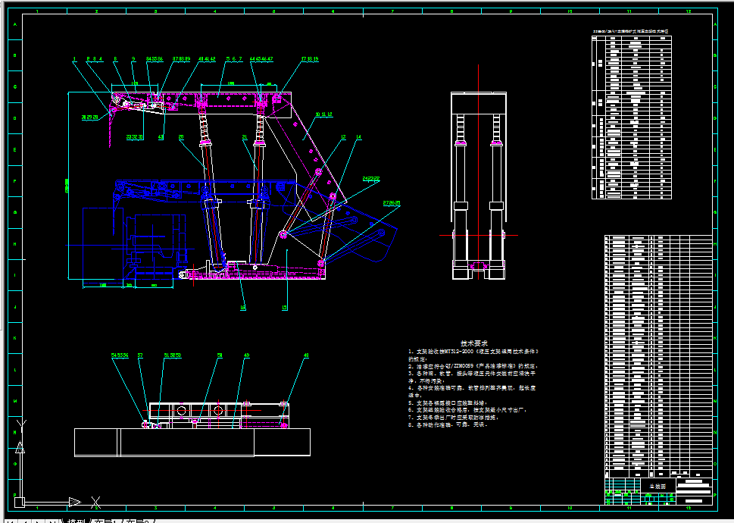The height and width of the screenshot is (523, 734).
Task: Select requirement line starting with "6. 支架组装"
Action: coord(468,410)
